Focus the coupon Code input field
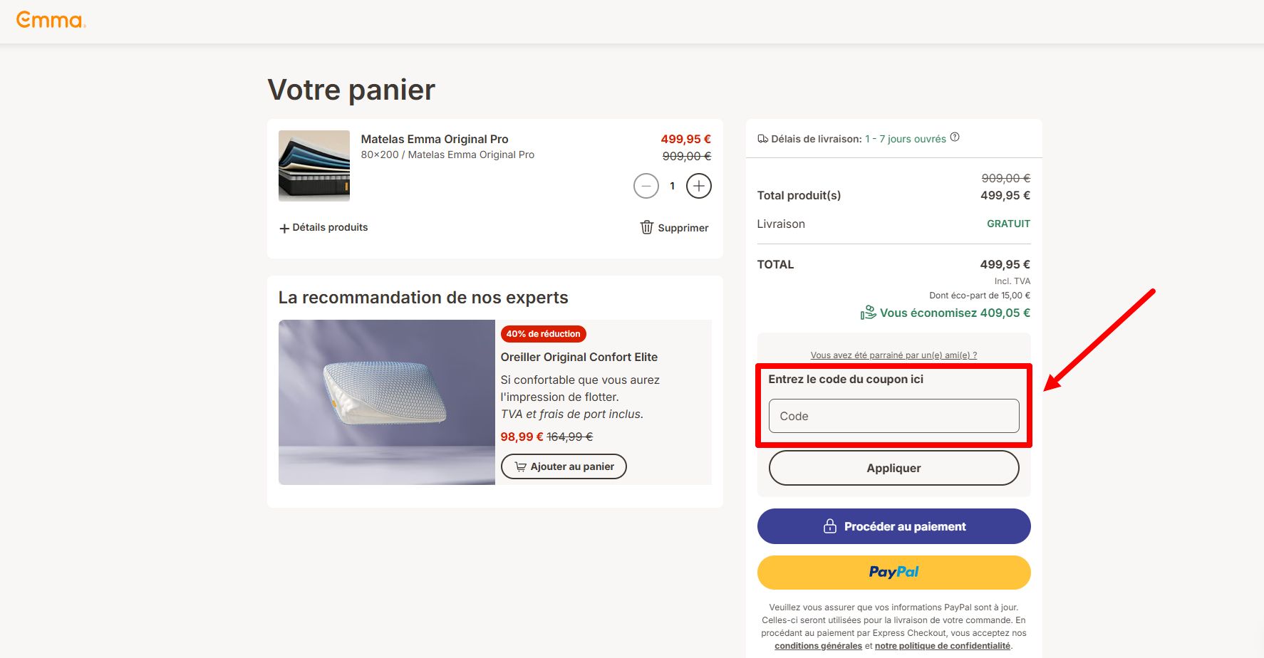Screen dimensions: 1264x658 893,416
